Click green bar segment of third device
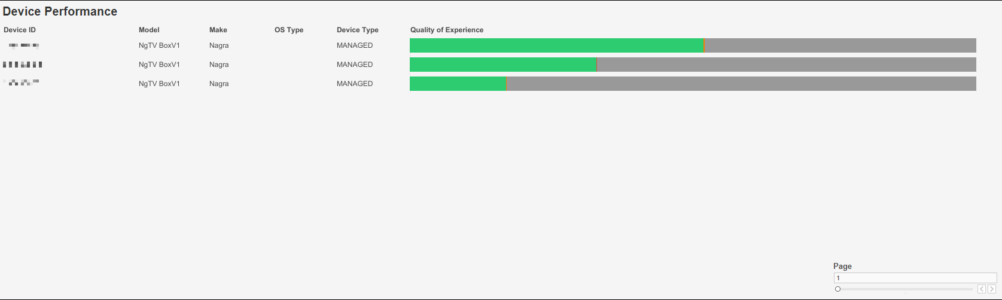This screenshot has width=1002, height=300. (458, 84)
